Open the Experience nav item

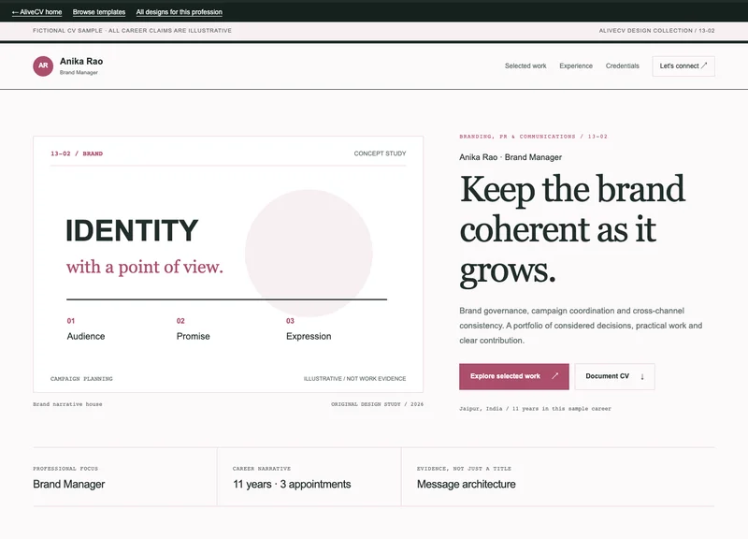pyautogui.click(x=576, y=66)
